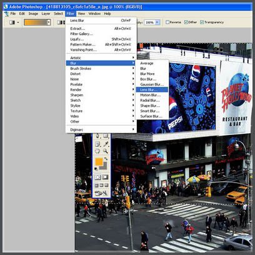The height and width of the screenshot is (255, 255).
Task: Click Photoshop icon in title bar
Action: (x=6, y=7)
